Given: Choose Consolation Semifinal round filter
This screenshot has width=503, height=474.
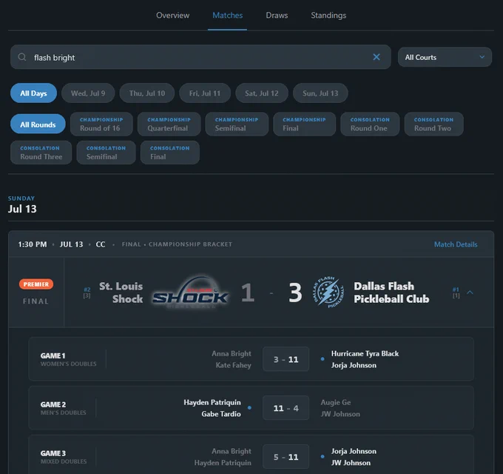Looking at the screenshot, I should pos(107,153).
